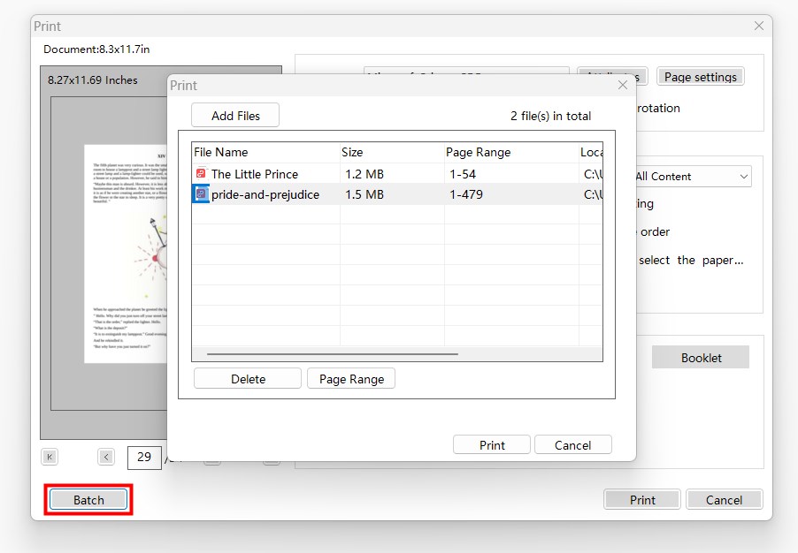Sort by File Name column header

point(266,152)
